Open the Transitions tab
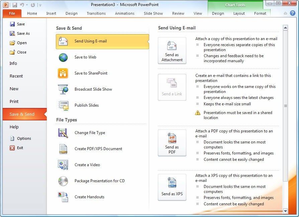This screenshot has height=217, width=299. pos(96,13)
